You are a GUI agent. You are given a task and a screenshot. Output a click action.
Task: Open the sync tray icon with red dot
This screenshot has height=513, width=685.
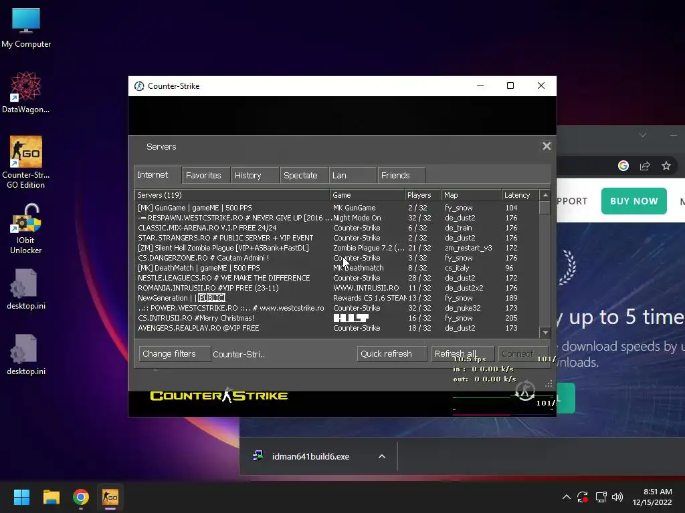583,497
